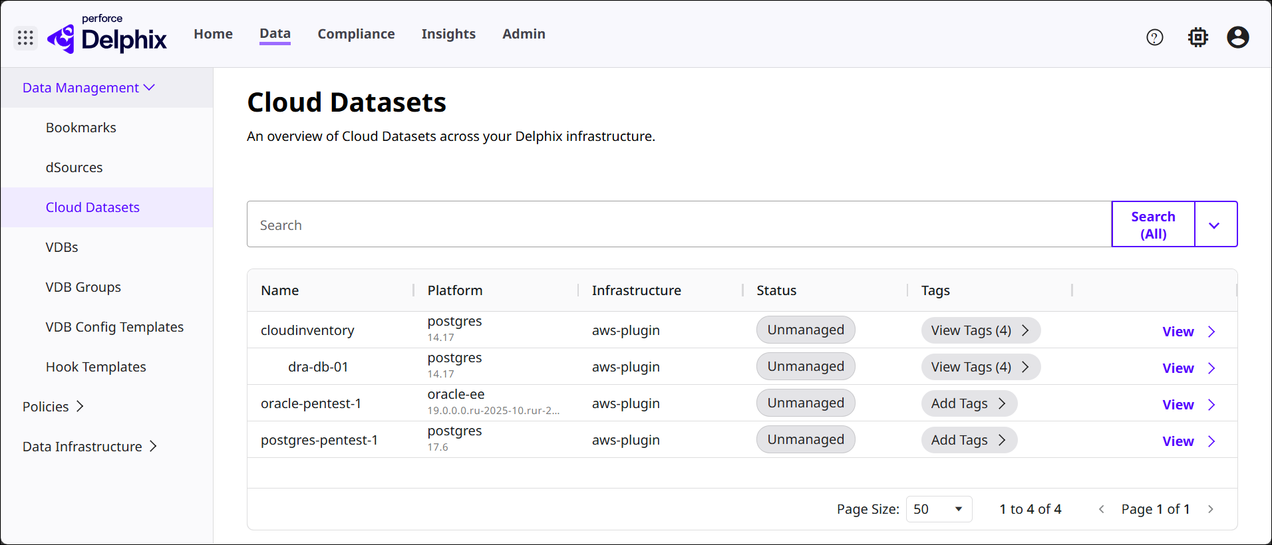Screen dimensions: 1272x545
Task: Click Add Tags for oracle-pentest-1
Action: click(968, 403)
